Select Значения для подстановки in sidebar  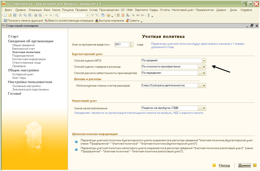(30, 89)
